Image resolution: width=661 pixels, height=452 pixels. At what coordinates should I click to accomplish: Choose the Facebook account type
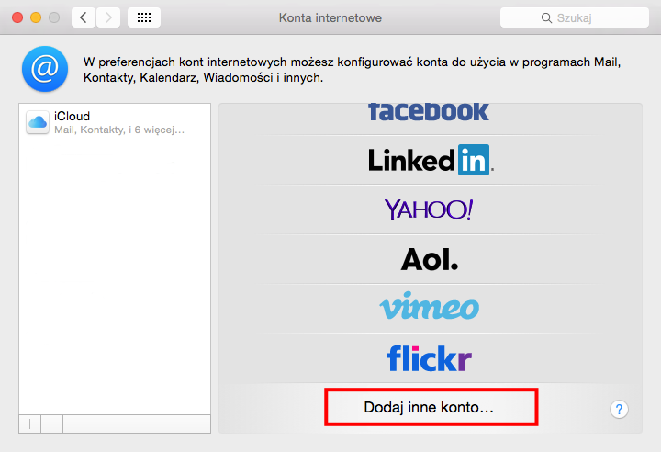pos(429,112)
